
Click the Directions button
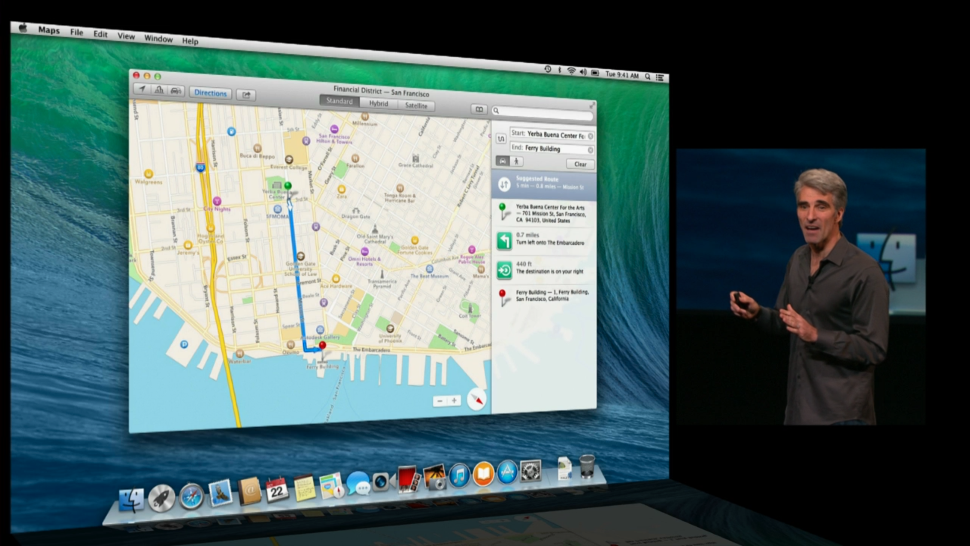[x=210, y=93]
